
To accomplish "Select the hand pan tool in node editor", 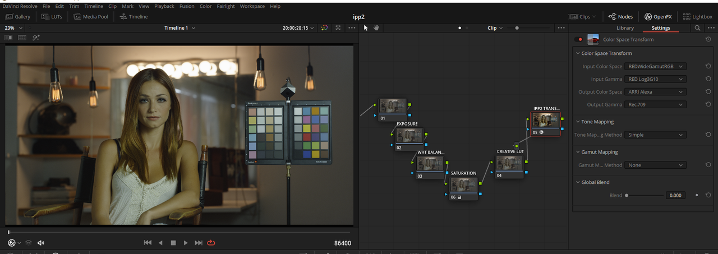I will [376, 27].
